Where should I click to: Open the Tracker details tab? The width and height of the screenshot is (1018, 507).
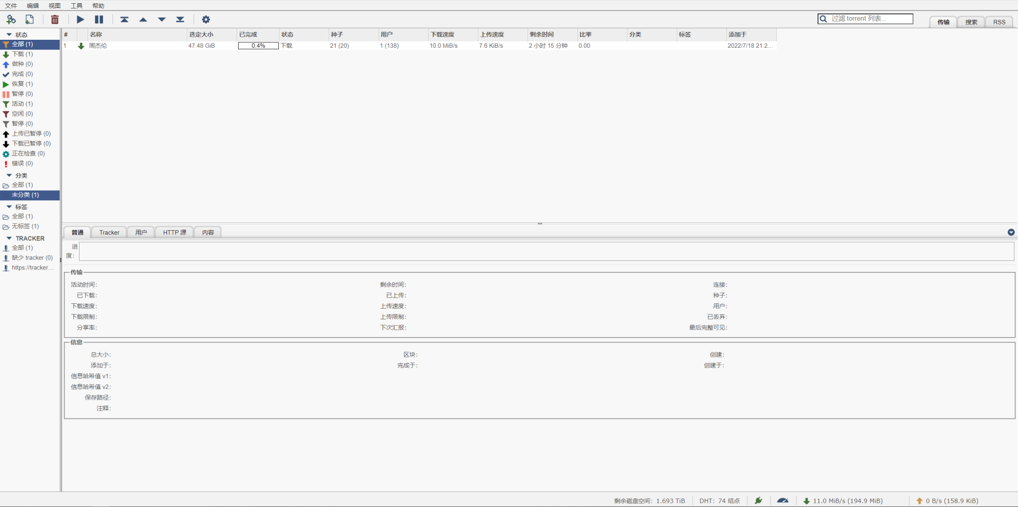click(109, 232)
